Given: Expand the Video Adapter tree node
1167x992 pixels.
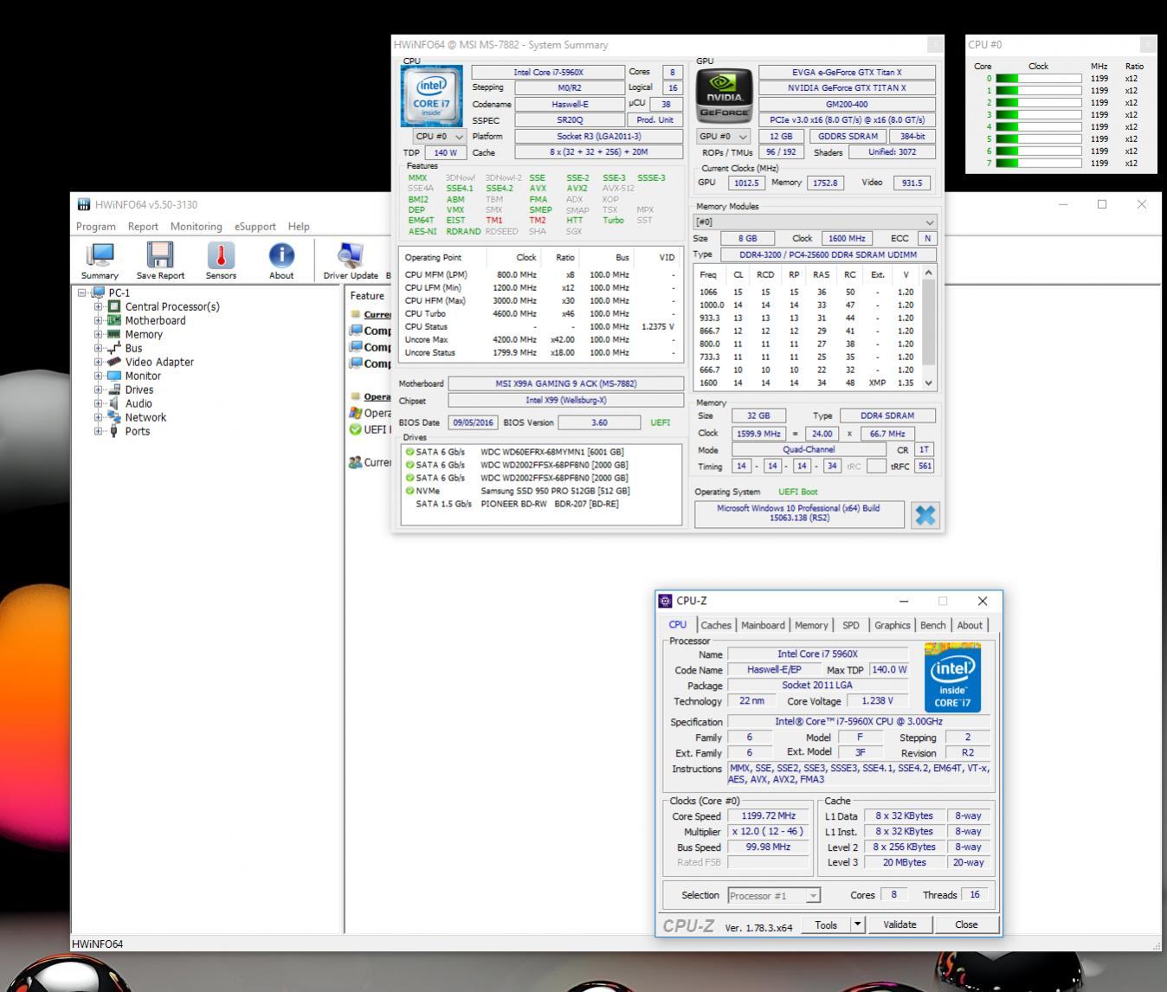Looking at the screenshot, I should 99,362.
